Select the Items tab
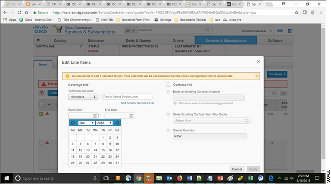The image size is (331, 184). click(x=43, y=64)
